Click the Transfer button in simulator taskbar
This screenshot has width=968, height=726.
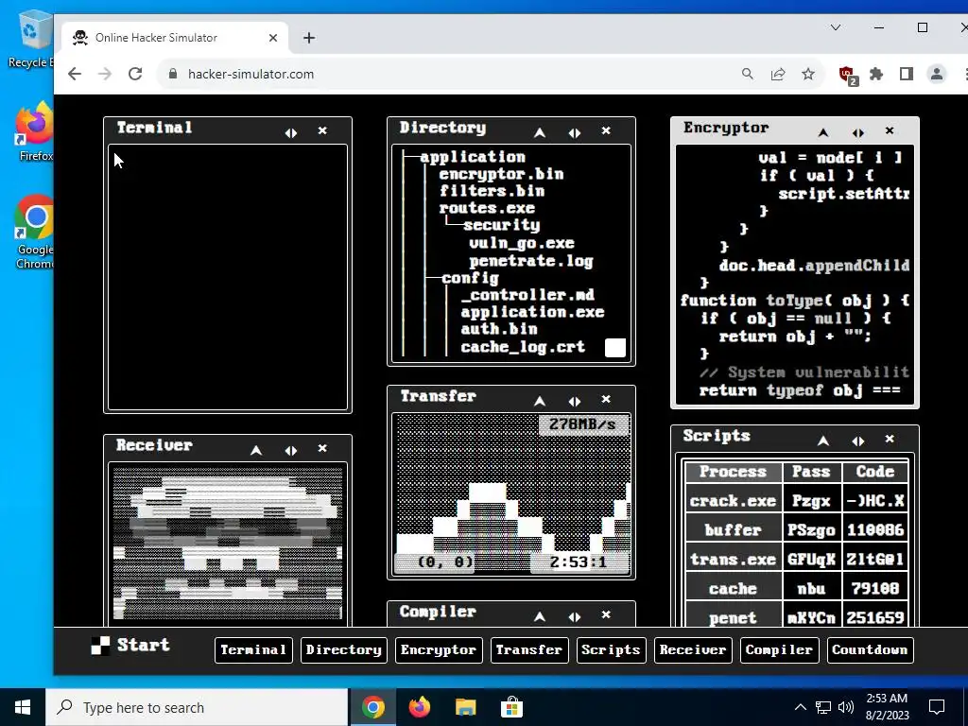(529, 650)
